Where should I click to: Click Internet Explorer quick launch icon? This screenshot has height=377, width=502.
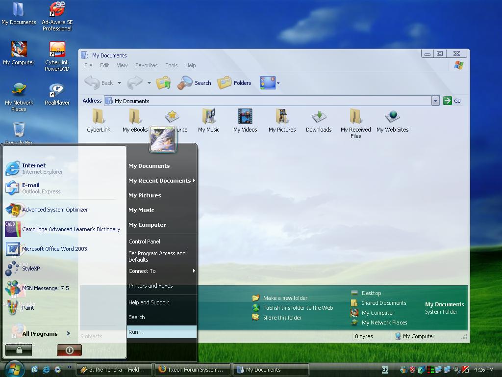click(x=46, y=369)
